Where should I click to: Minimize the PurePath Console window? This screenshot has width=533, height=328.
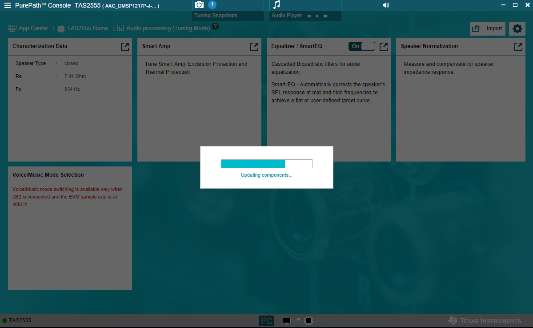point(503,5)
